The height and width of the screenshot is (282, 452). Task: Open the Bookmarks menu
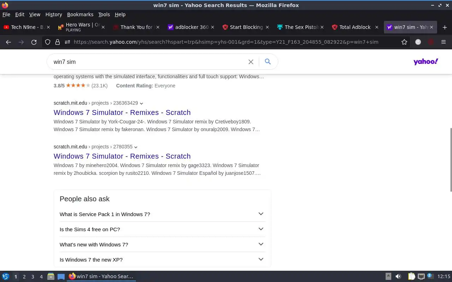(80, 14)
